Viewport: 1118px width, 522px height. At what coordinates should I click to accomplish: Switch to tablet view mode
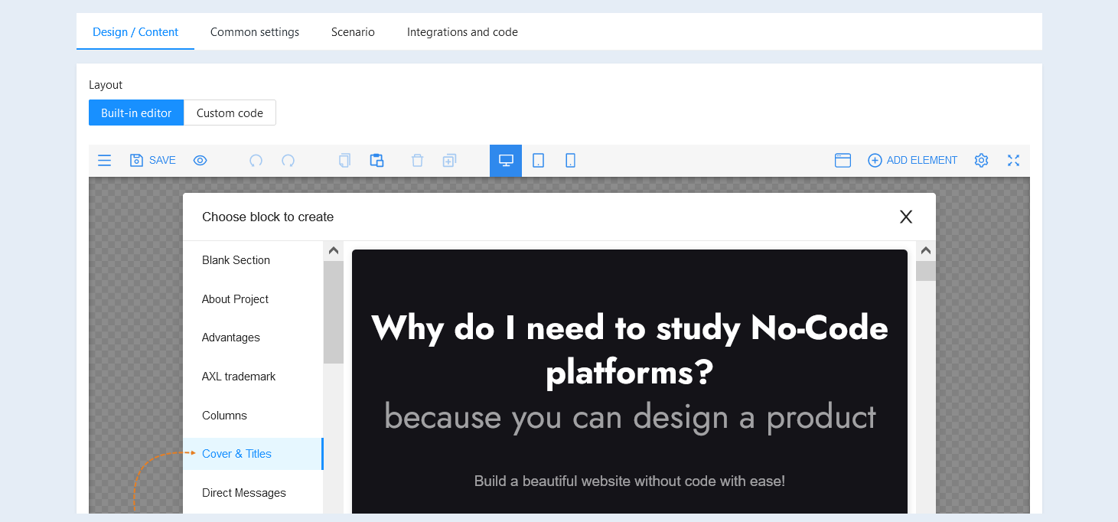pos(538,161)
